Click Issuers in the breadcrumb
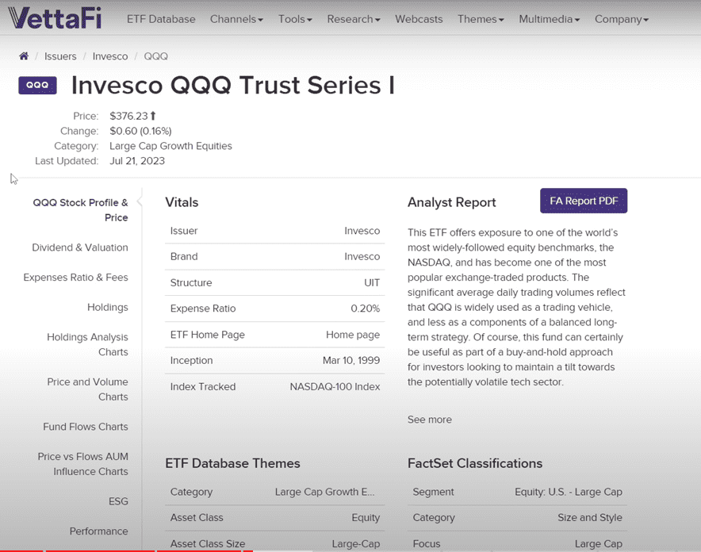 tap(60, 56)
